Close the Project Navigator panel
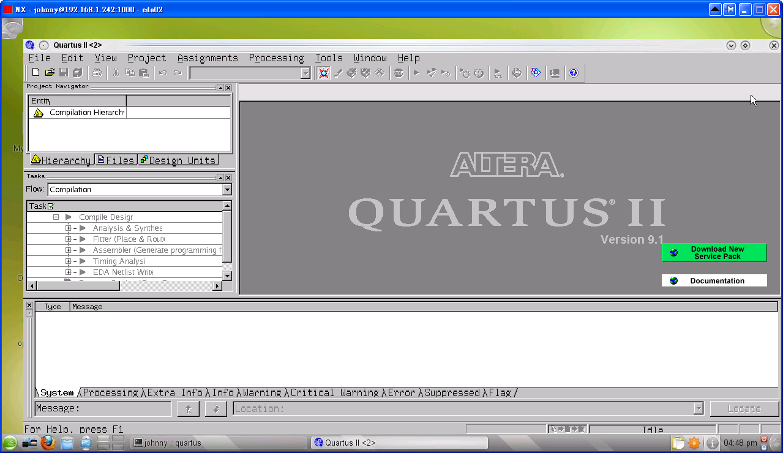Image resolution: width=783 pixels, height=453 pixels. click(x=228, y=88)
